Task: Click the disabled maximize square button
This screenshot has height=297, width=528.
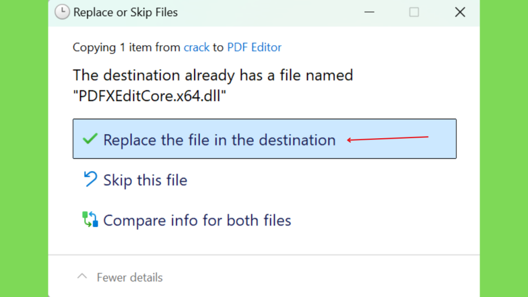Action: coord(414,12)
